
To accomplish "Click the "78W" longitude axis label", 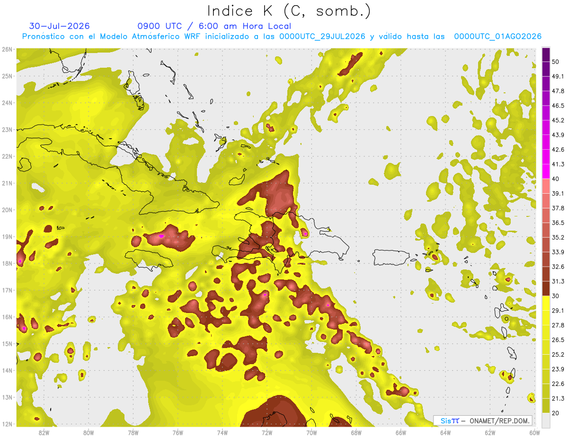I will (x=133, y=432).
